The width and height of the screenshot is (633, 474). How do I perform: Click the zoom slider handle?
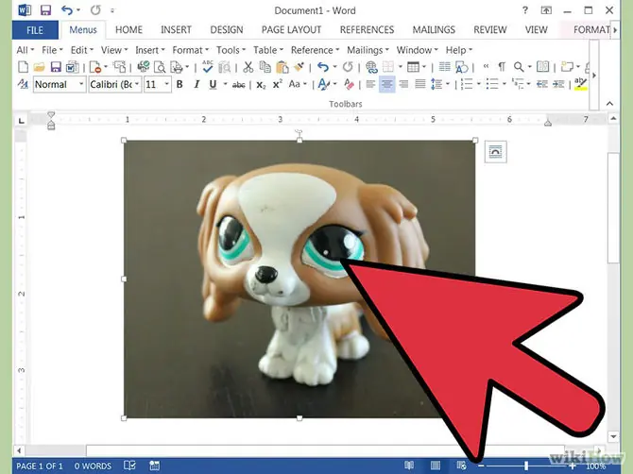click(526, 466)
